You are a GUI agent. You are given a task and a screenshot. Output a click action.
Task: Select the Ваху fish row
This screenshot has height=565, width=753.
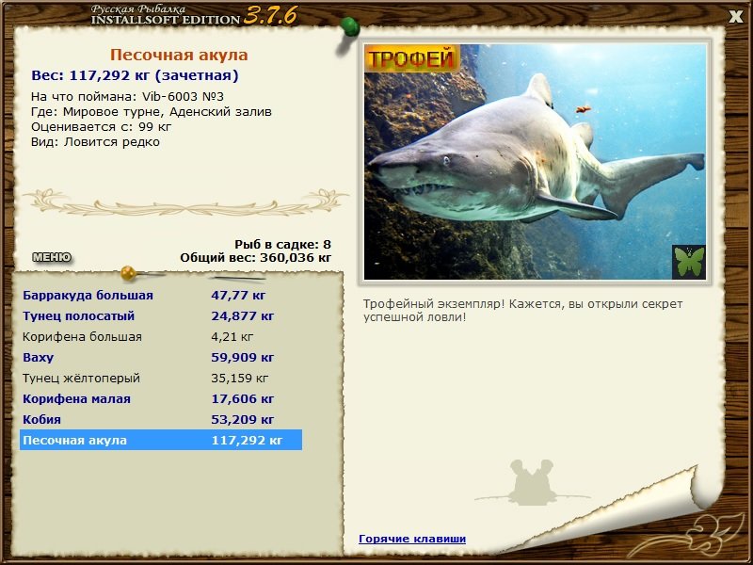pos(161,358)
